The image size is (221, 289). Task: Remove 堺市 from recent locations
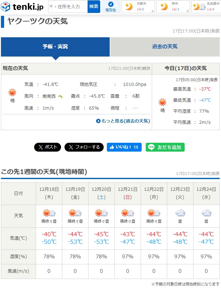(187, 11)
